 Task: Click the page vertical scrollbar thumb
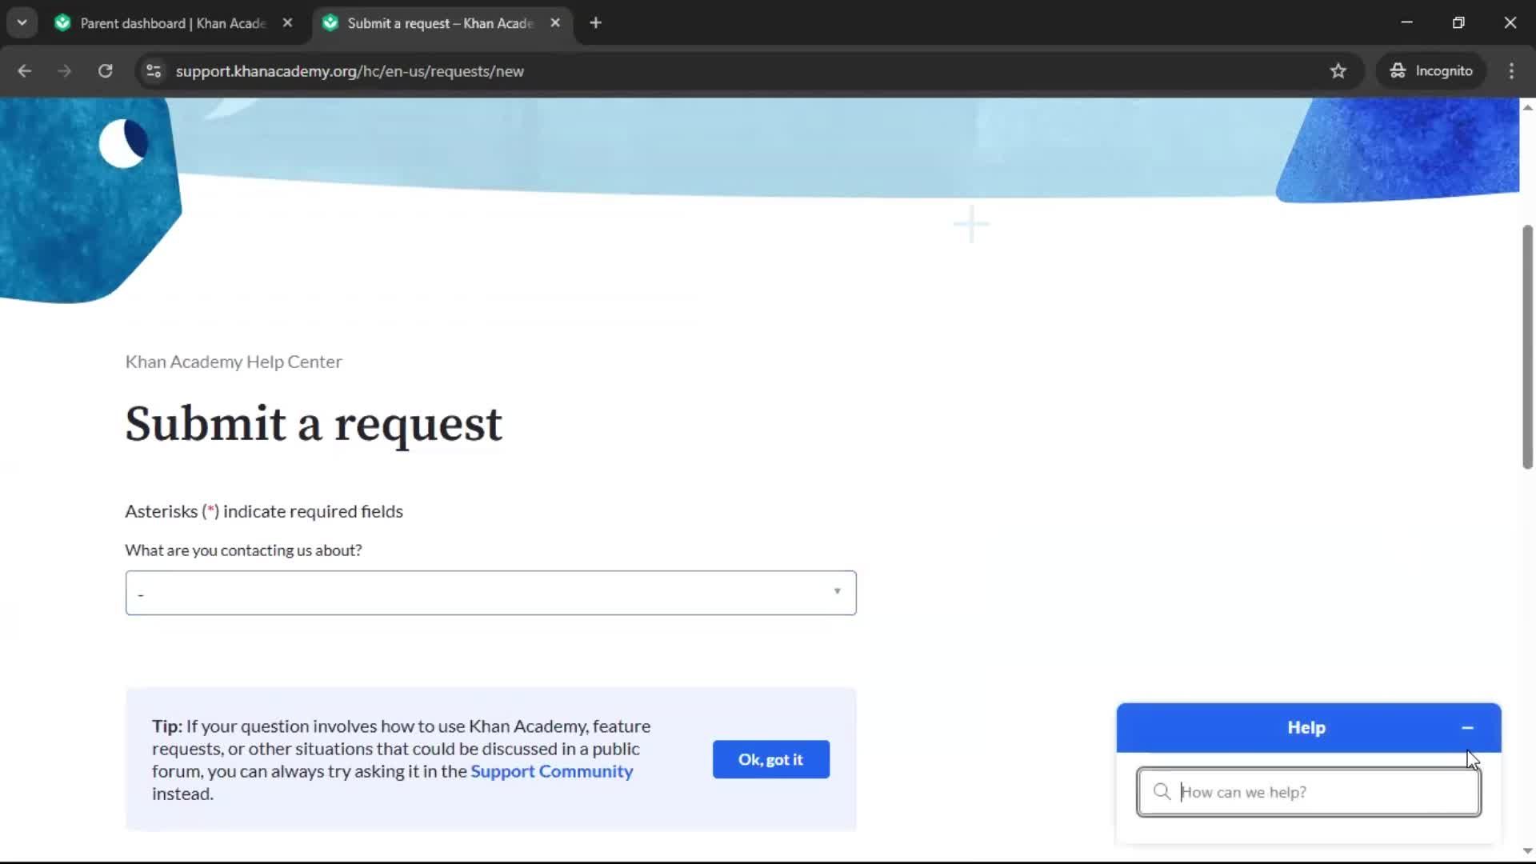pyautogui.click(x=1527, y=346)
